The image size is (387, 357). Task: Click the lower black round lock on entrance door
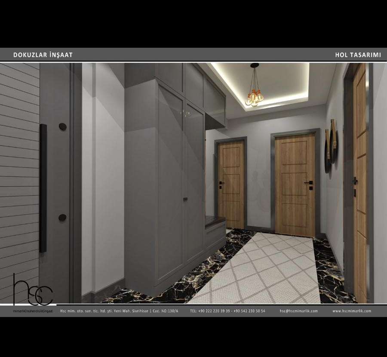pyautogui.click(x=63, y=218)
